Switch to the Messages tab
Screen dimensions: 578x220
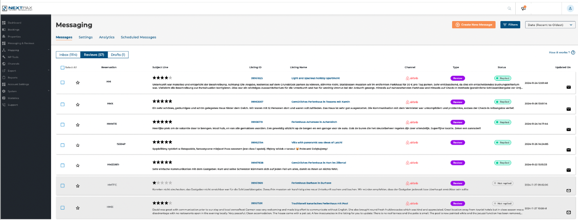[64, 37]
